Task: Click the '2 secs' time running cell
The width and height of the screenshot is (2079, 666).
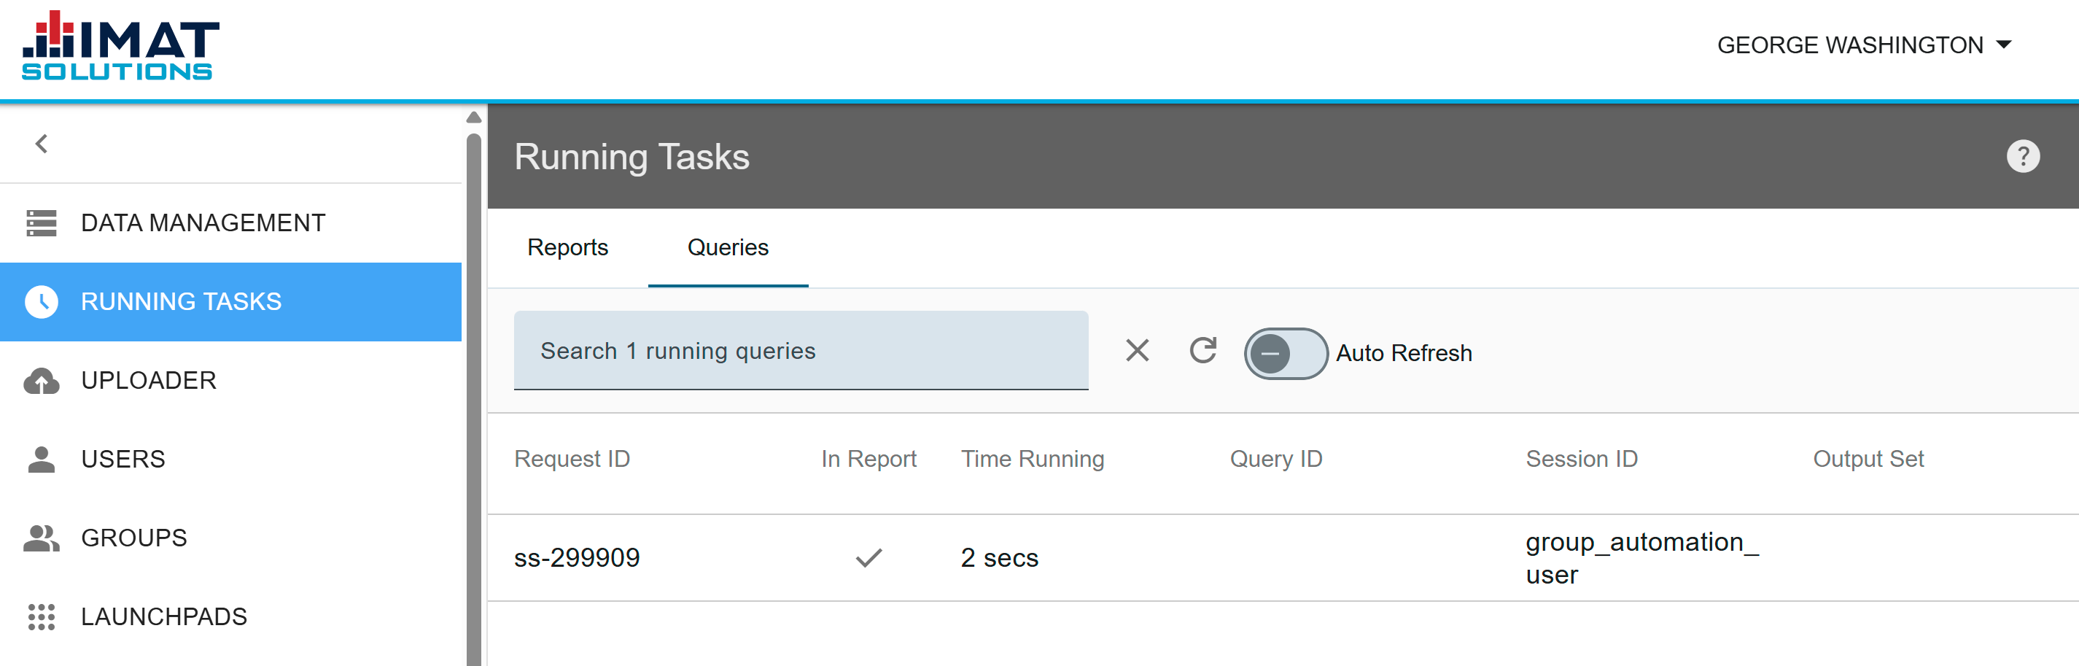Action: 999,558
